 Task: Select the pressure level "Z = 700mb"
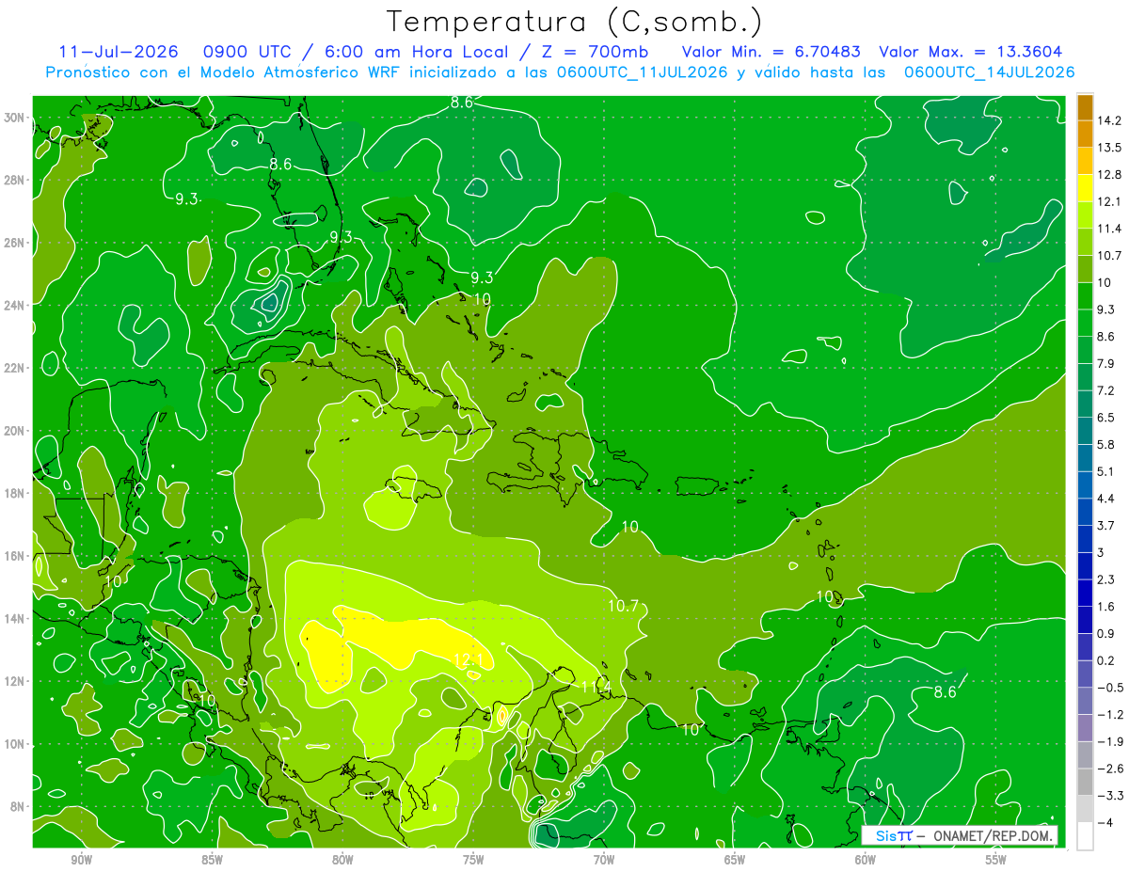[595, 51]
